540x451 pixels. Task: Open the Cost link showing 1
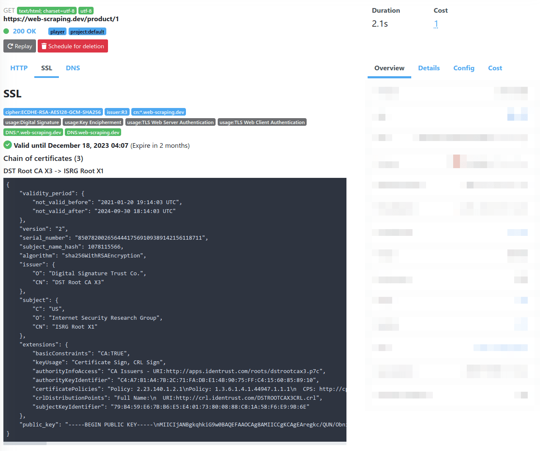click(436, 24)
